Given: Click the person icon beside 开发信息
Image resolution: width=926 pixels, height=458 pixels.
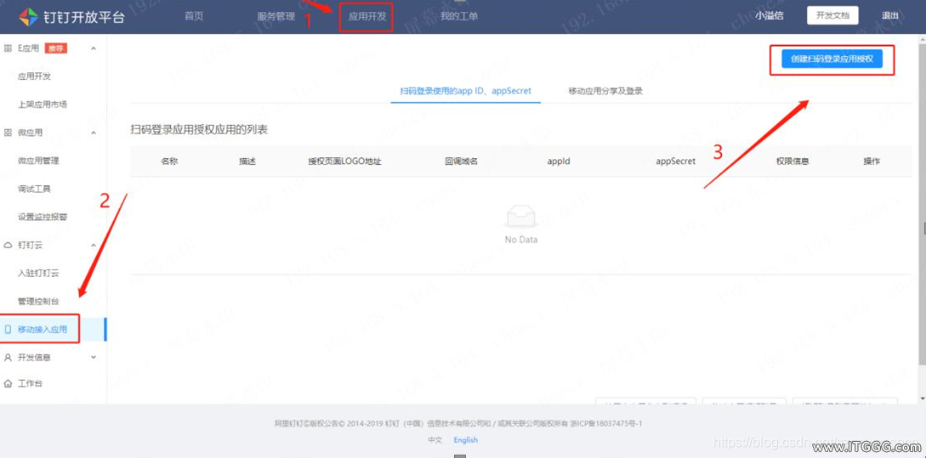Looking at the screenshot, I should (x=9, y=358).
